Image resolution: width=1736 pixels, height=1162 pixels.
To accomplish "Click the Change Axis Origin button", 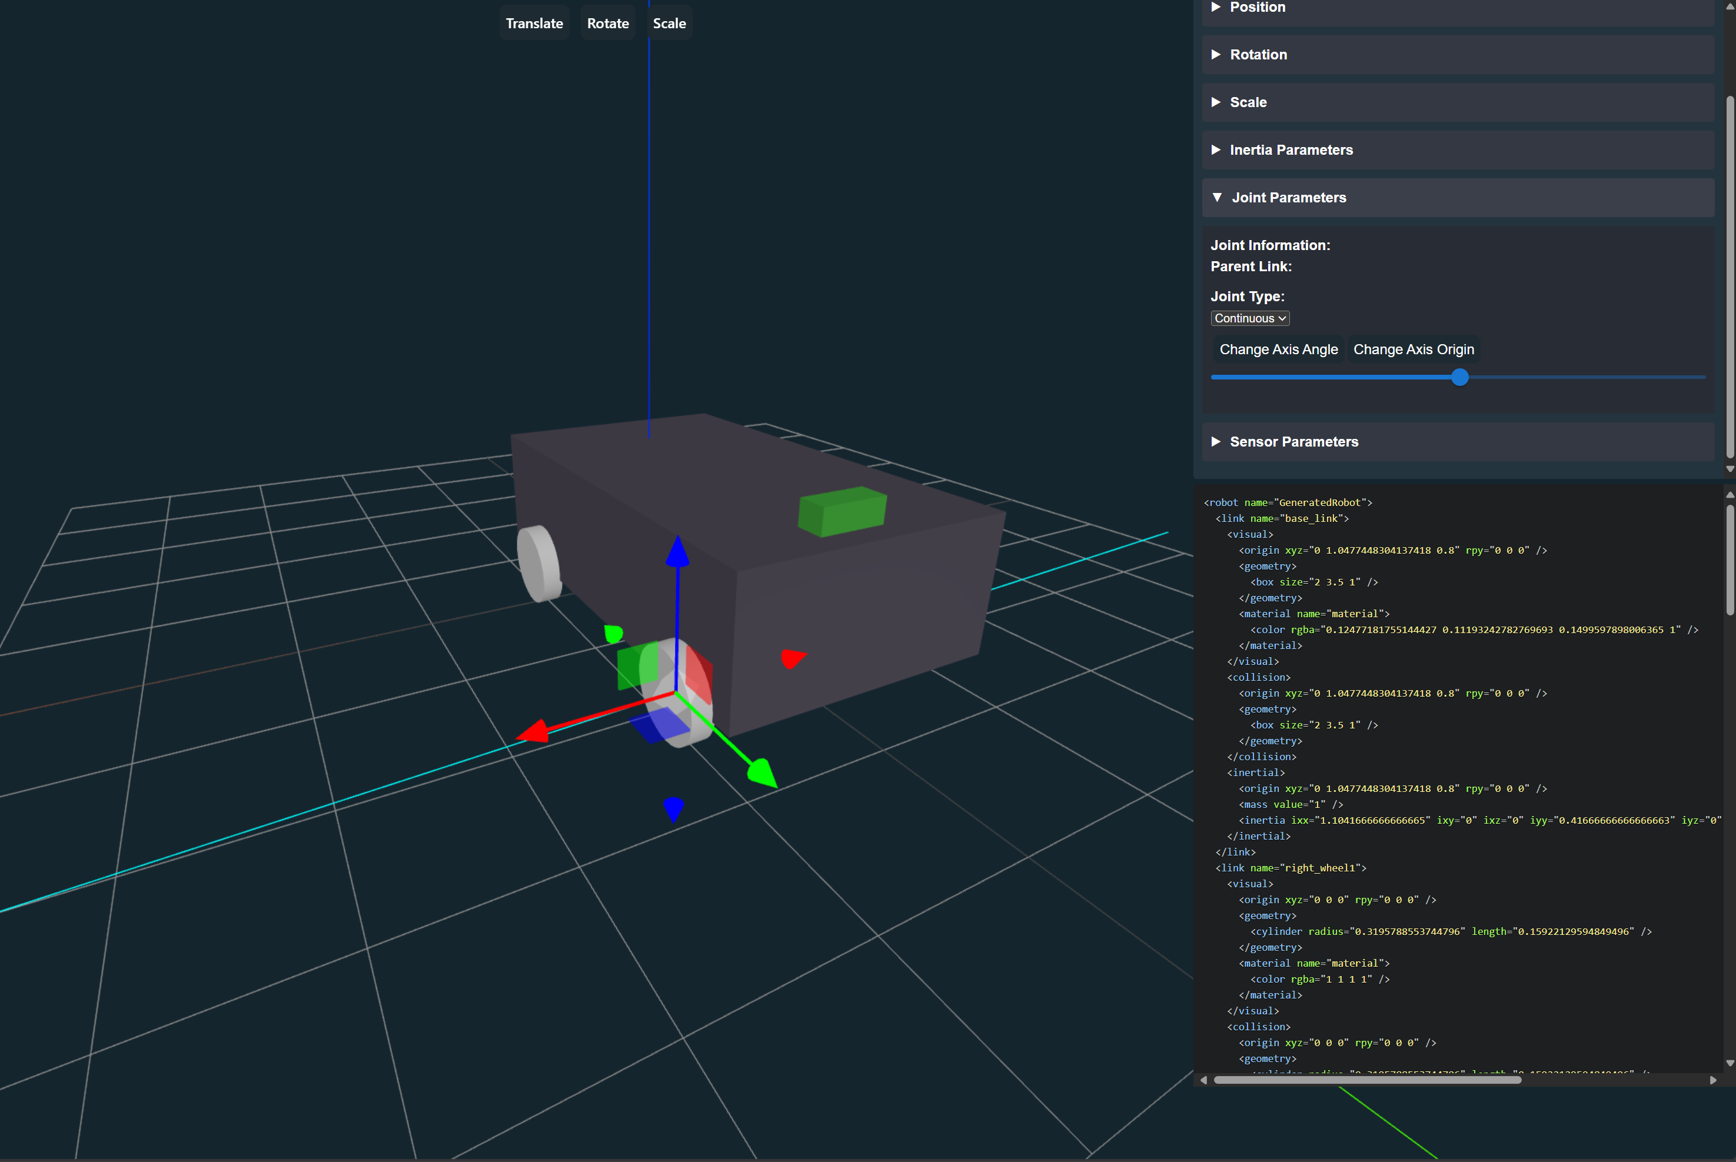I will [x=1413, y=349].
